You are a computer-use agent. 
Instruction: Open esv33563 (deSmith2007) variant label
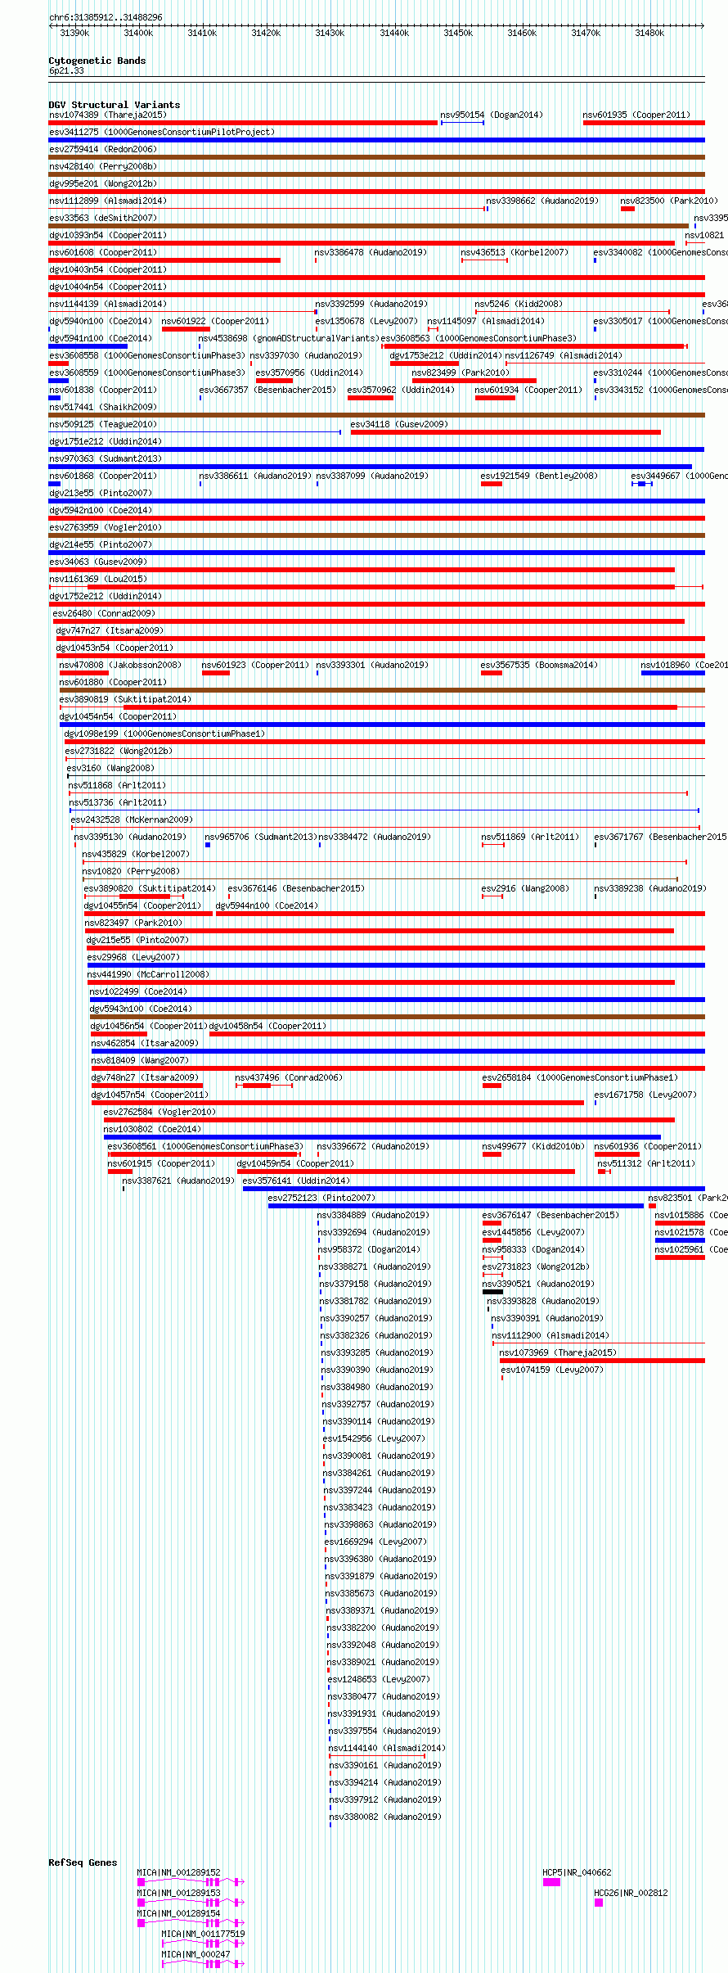[x=103, y=218]
